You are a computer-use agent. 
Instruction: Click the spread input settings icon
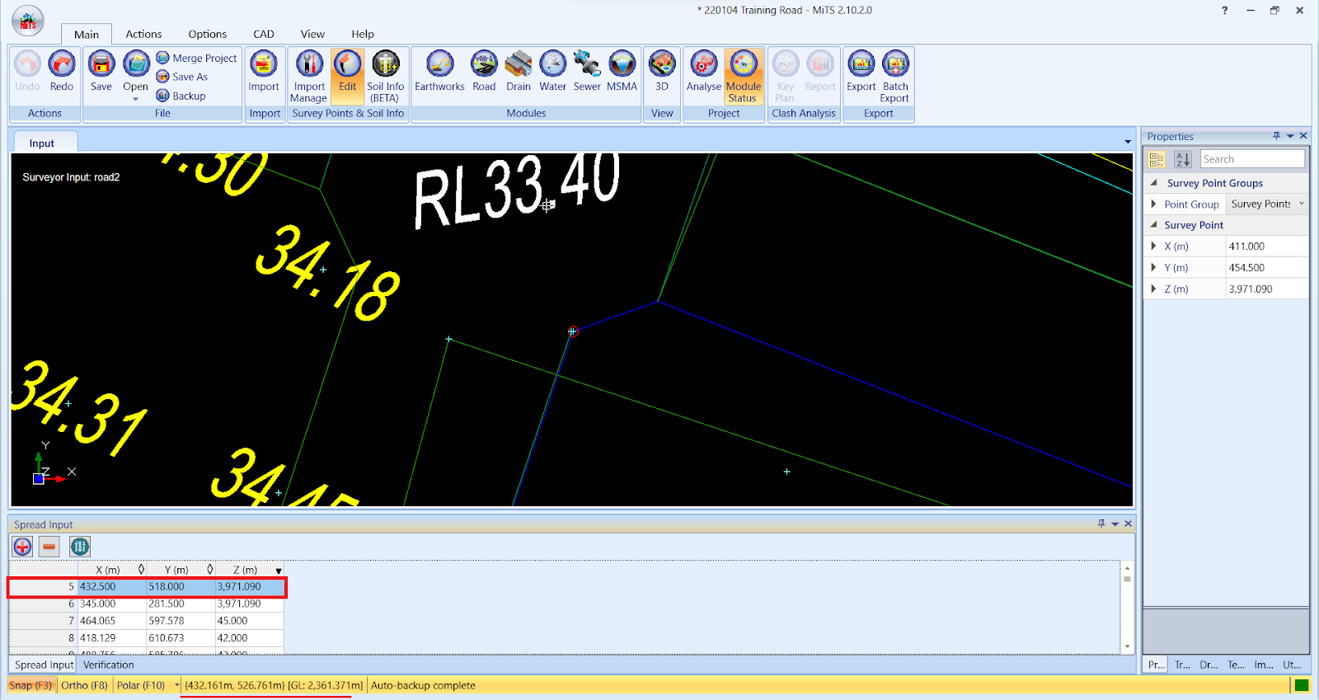[x=80, y=546]
